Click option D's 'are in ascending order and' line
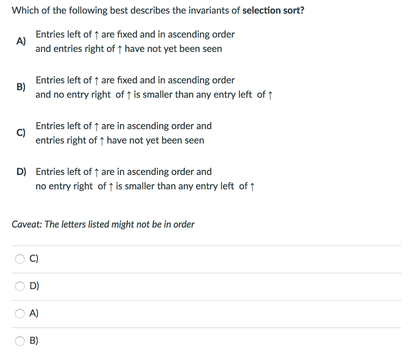 [124, 172]
